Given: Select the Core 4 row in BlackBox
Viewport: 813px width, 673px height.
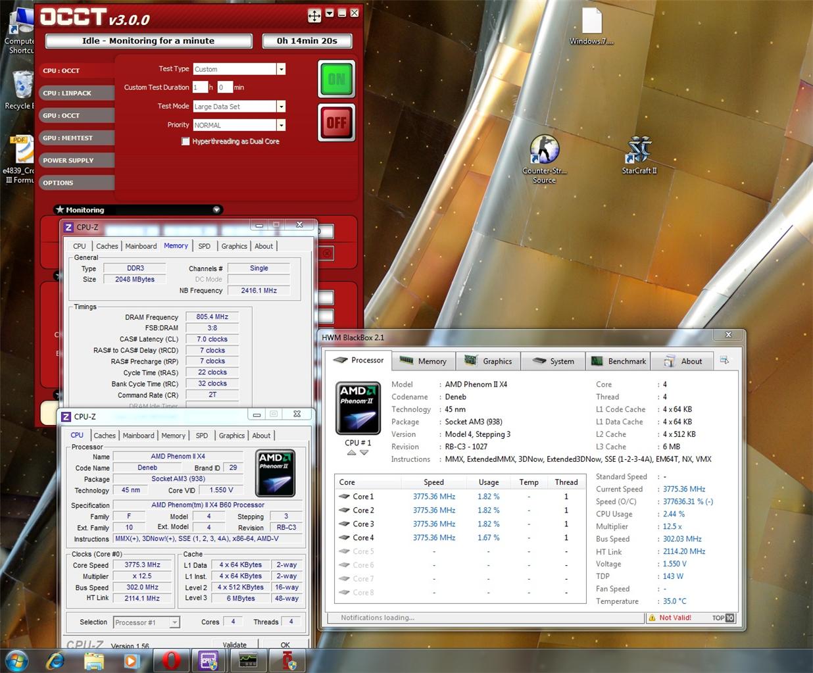Looking at the screenshot, I should point(460,538).
